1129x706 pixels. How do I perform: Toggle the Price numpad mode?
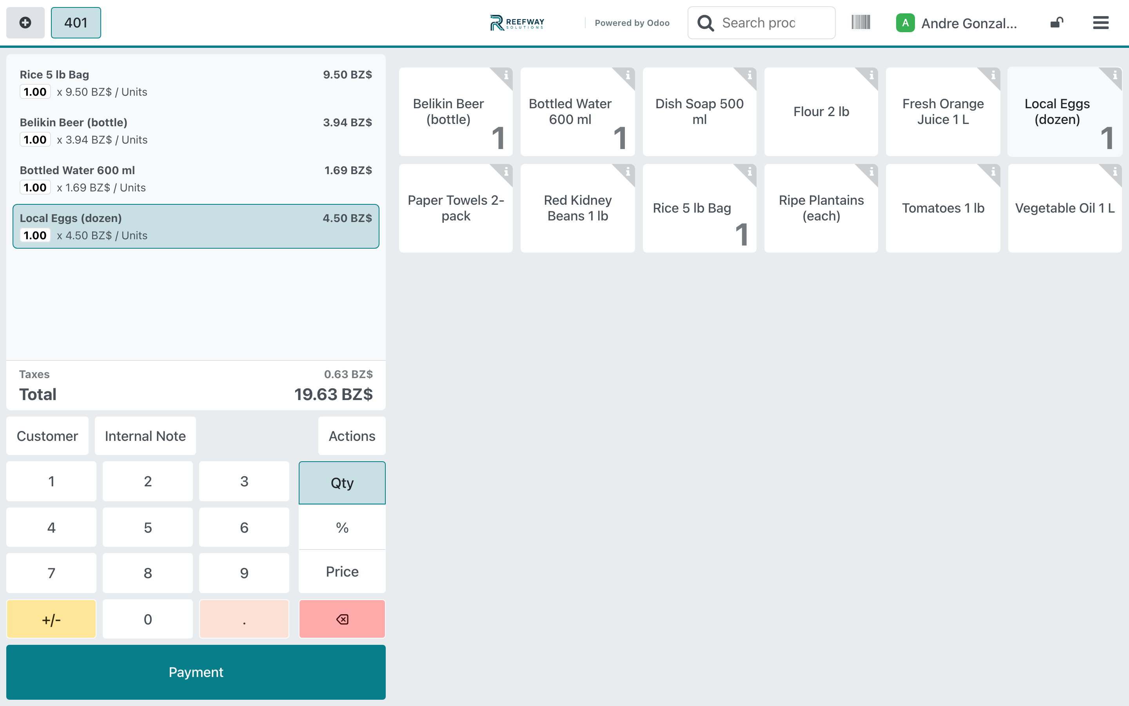(x=342, y=571)
